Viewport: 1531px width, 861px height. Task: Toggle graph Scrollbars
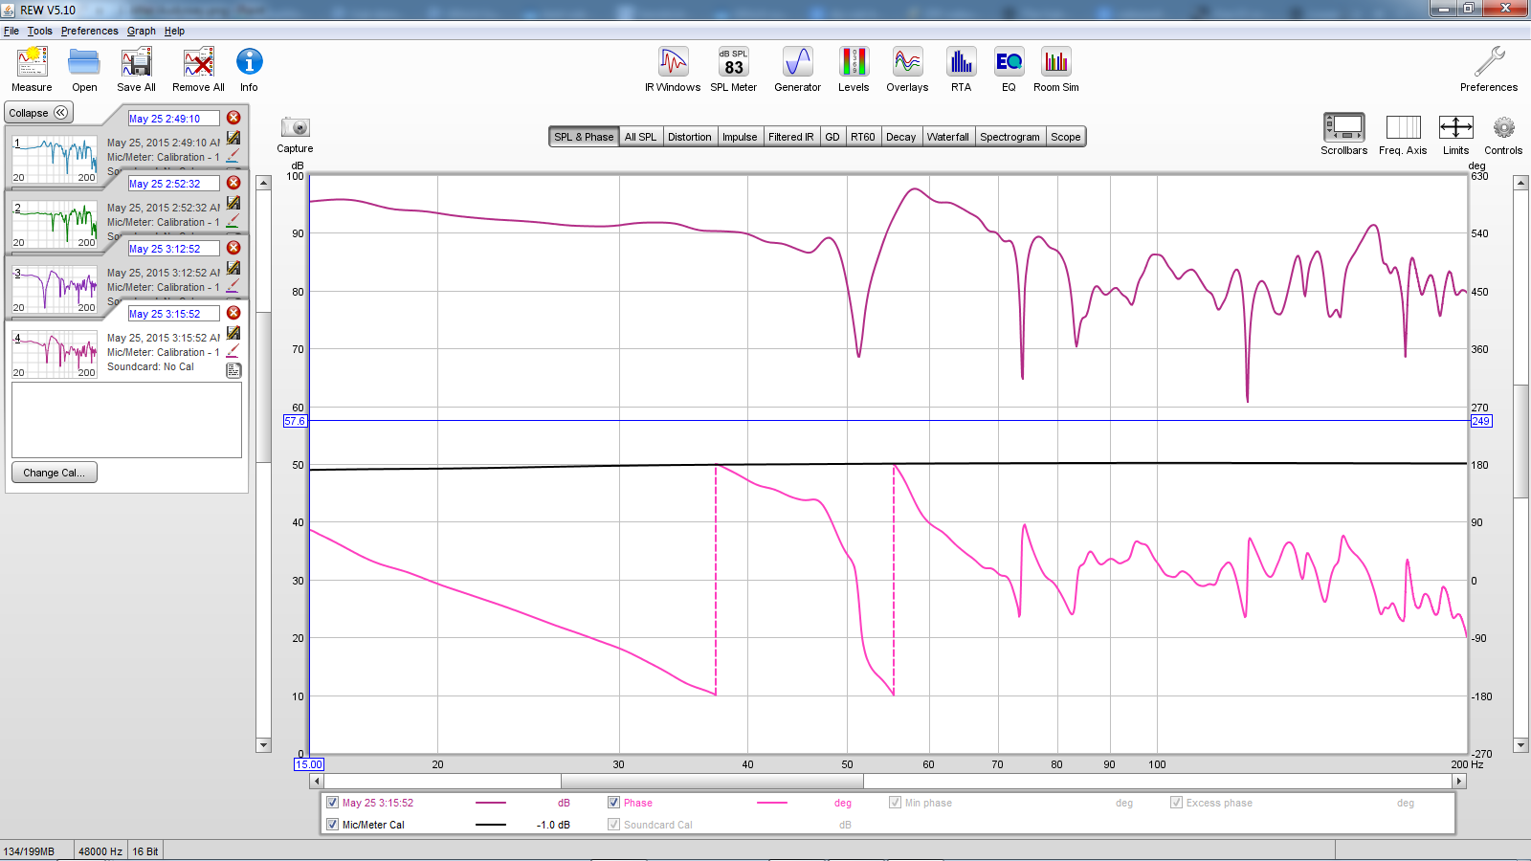[x=1344, y=134]
